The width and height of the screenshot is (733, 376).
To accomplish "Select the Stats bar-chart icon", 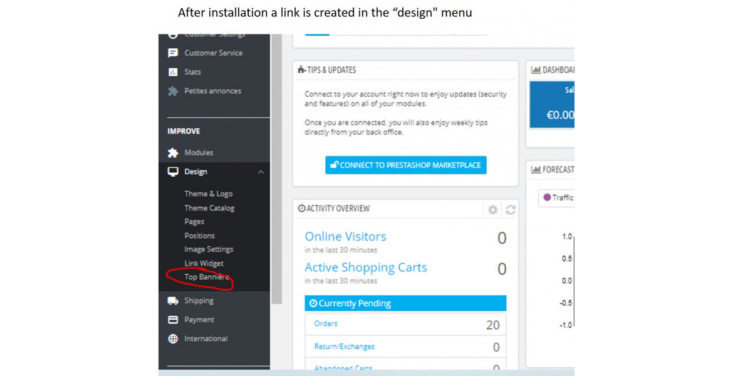I will (174, 71).
